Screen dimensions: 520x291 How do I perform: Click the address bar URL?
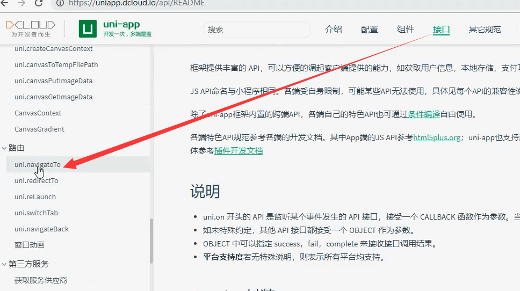click(x=136, y=3)
